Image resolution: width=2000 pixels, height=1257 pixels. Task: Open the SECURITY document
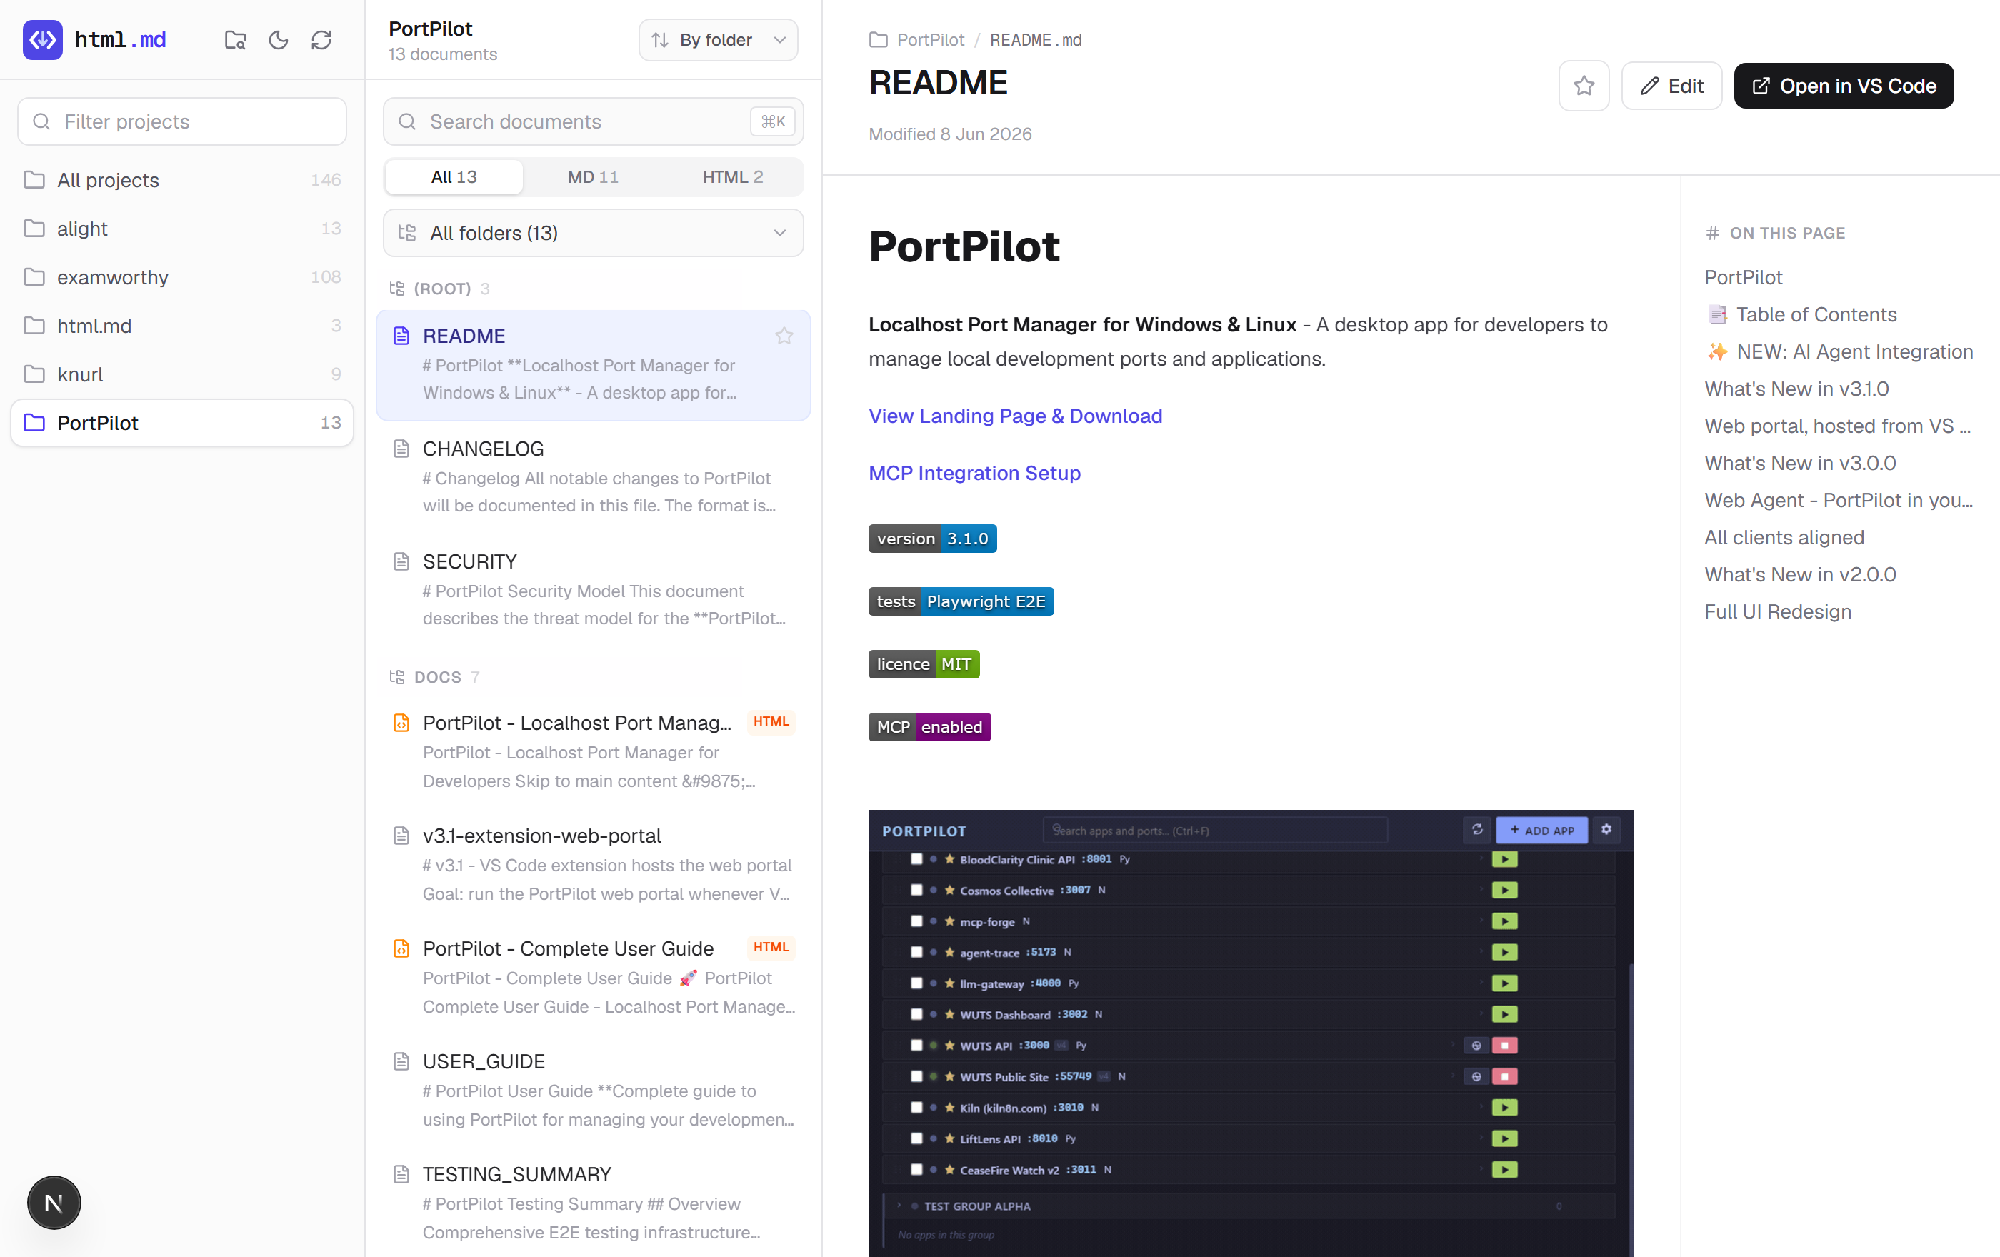(593, 591)
